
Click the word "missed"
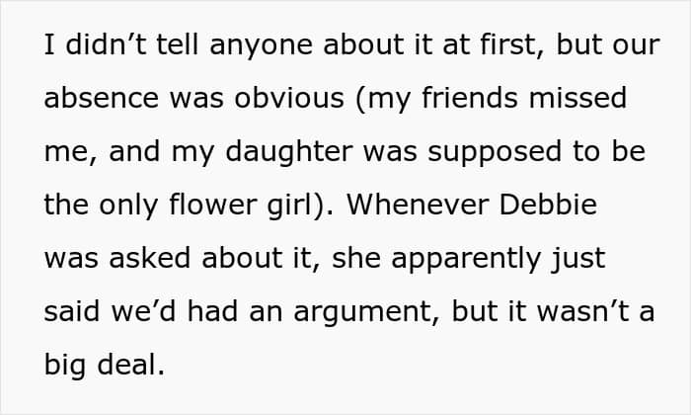(579, 100)
